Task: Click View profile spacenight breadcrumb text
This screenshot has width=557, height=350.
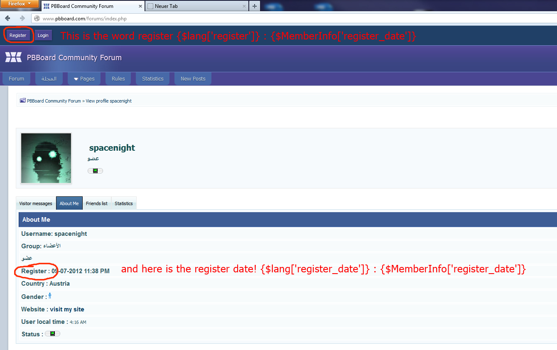Action: pos(109,101)
